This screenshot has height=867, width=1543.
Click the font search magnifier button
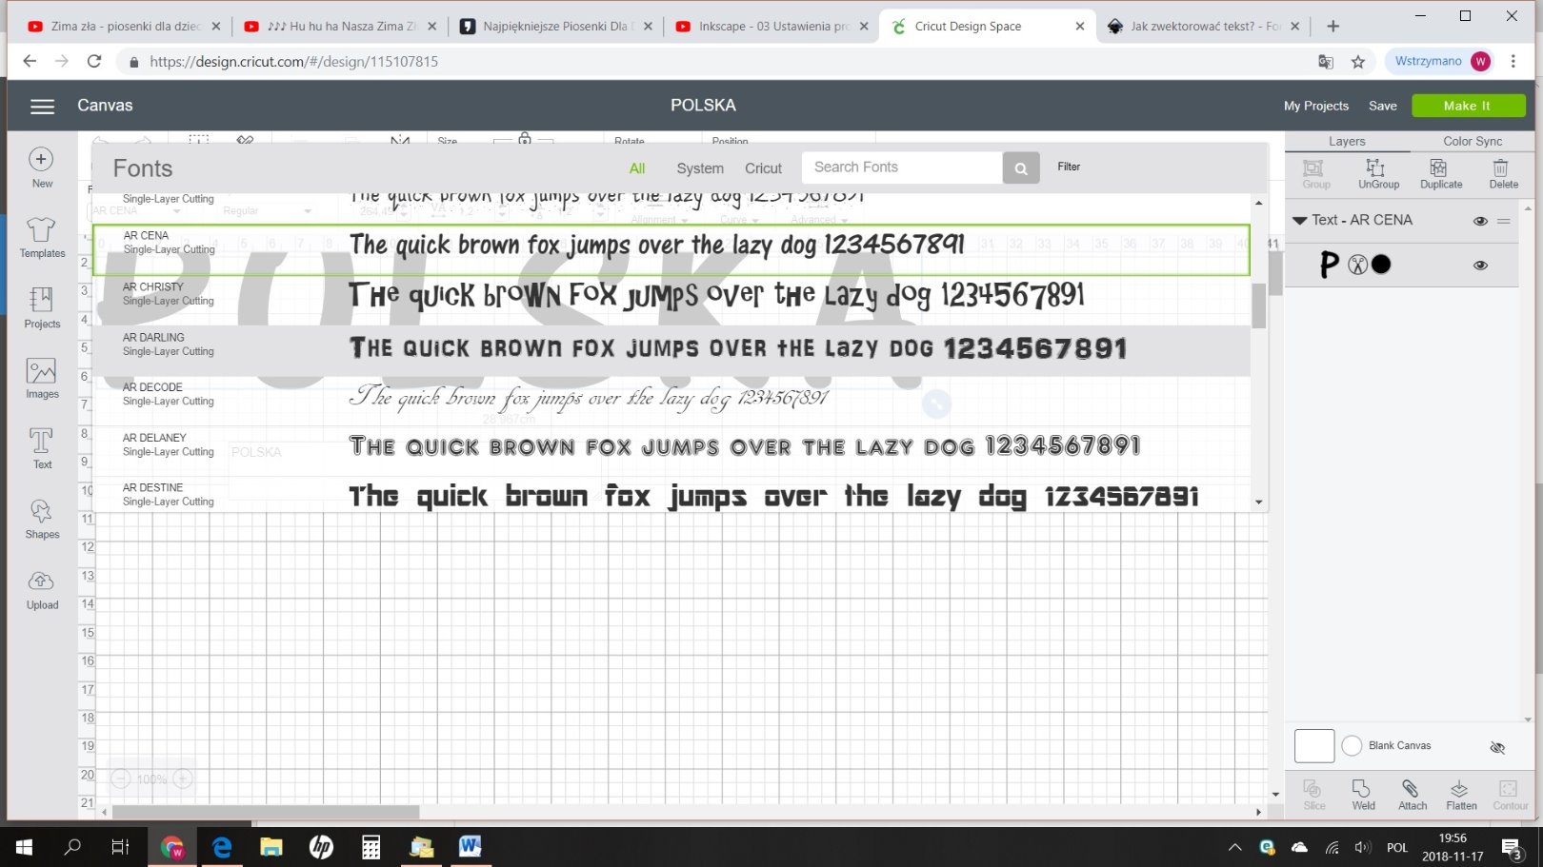[x=1020, y=168]
